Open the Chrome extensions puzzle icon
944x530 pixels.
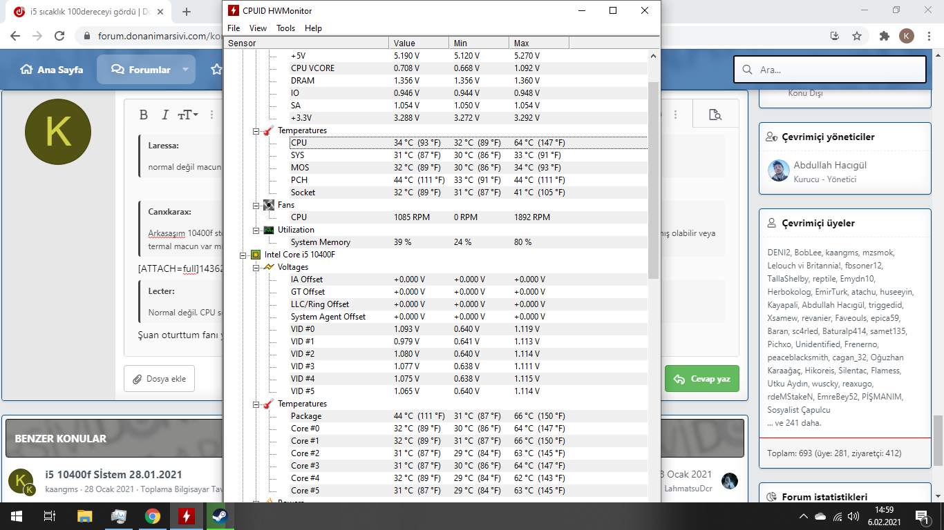(x=885, y=36)
